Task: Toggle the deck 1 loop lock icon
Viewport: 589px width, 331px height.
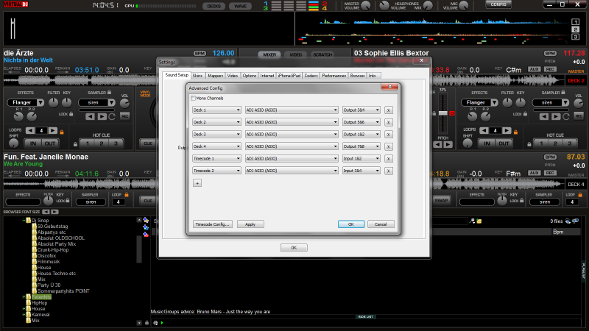Action: [62, 132]
